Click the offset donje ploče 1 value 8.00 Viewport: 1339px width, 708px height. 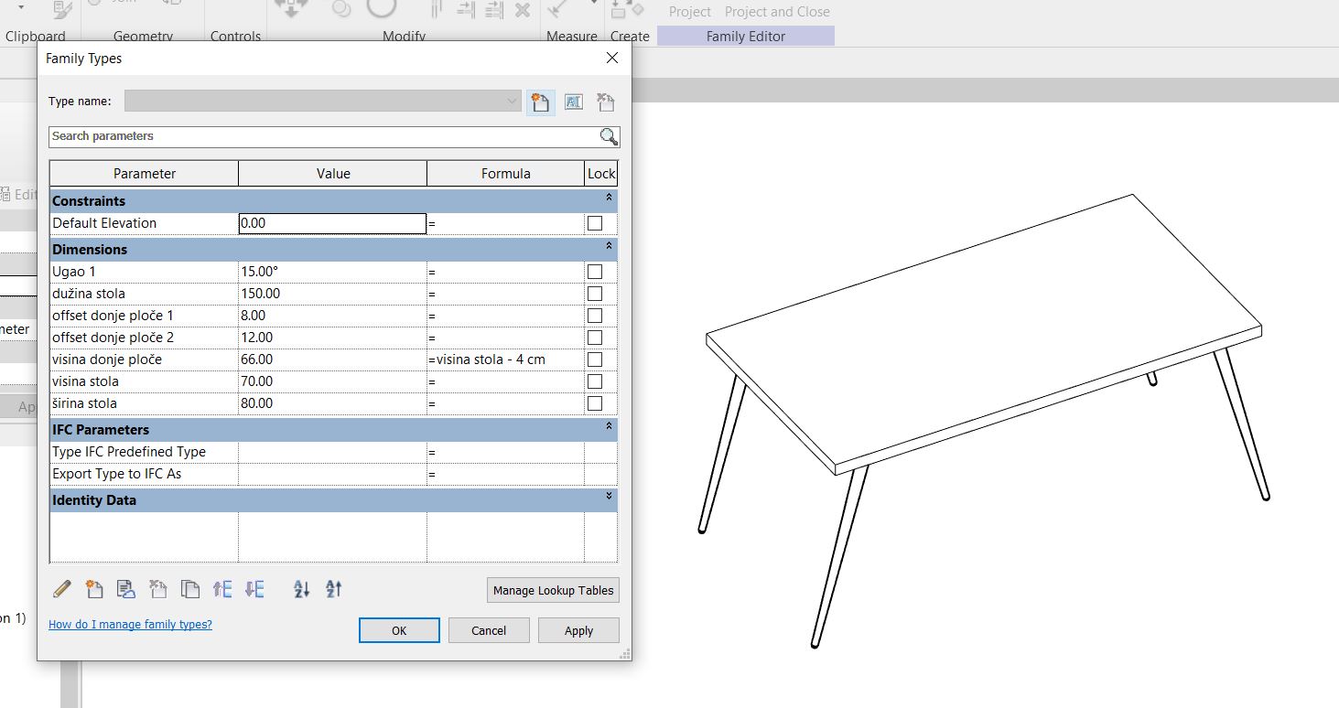click(332, 316)
